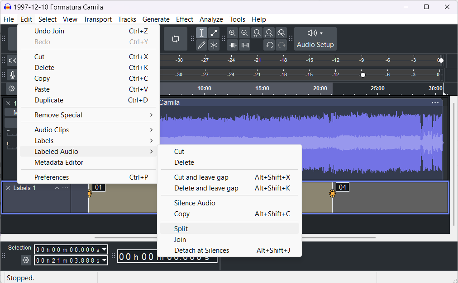Toggle the Loop button
458x283 pixels.
pos(176,39)
